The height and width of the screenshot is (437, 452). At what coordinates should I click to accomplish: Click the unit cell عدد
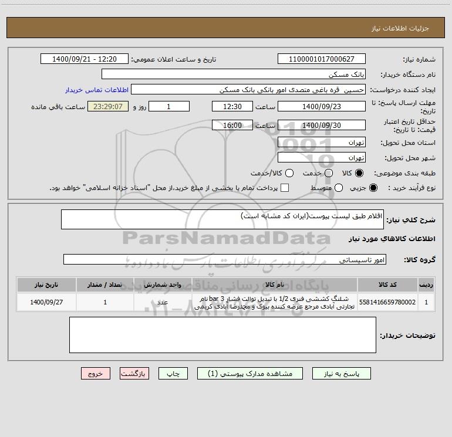click(x=163, y=302)
